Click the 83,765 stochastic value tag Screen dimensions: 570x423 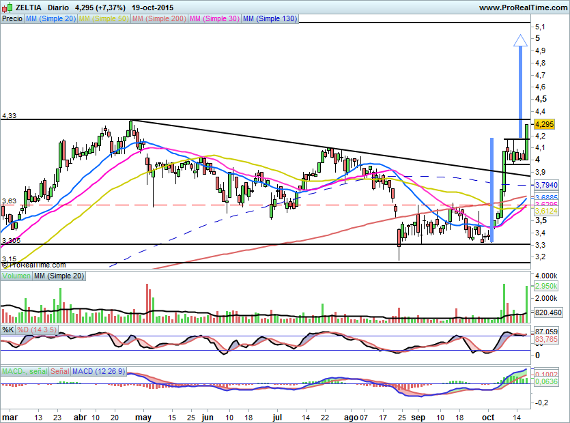point(546,339)
